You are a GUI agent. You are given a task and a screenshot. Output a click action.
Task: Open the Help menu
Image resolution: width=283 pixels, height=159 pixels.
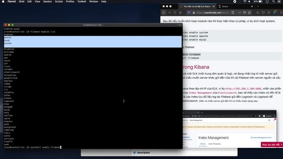[x=103, y=1]
